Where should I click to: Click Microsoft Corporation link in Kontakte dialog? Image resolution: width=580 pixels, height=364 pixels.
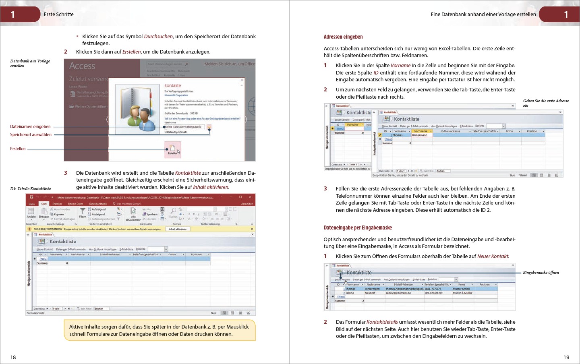176,95
